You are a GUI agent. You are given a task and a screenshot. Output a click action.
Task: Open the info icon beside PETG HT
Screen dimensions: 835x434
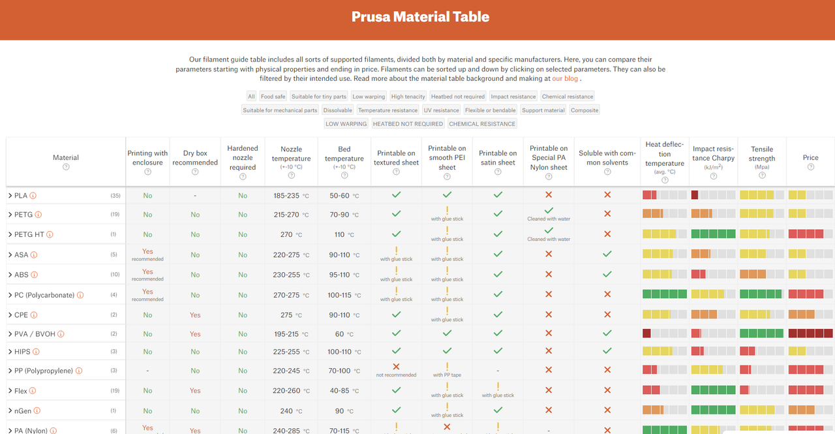click(50, 234)
